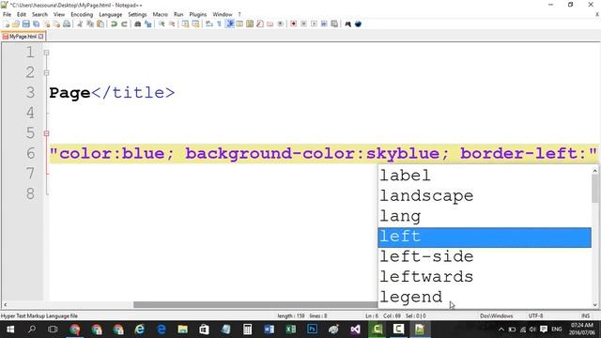Screen dimensions: 601x338
Task: Collapse the red fold marker on line 5
Action: 46,133
